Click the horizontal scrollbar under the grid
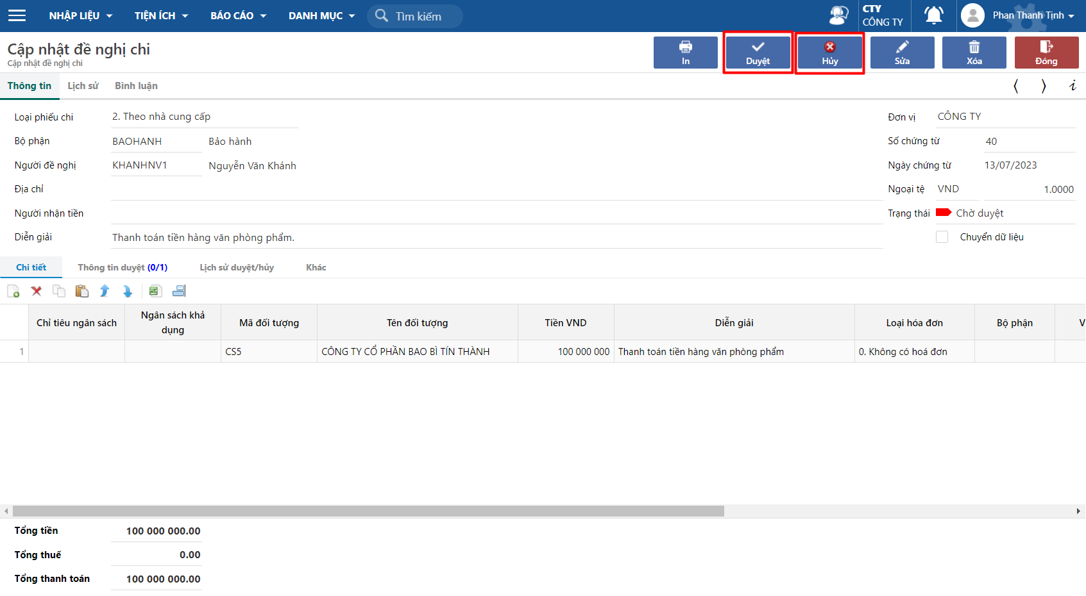1086x596 pixels. point(368,511)
